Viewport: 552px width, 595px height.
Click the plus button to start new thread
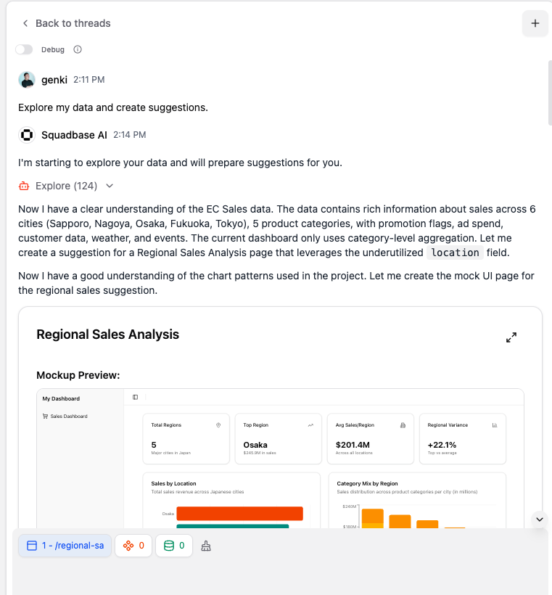pos(535,23)
